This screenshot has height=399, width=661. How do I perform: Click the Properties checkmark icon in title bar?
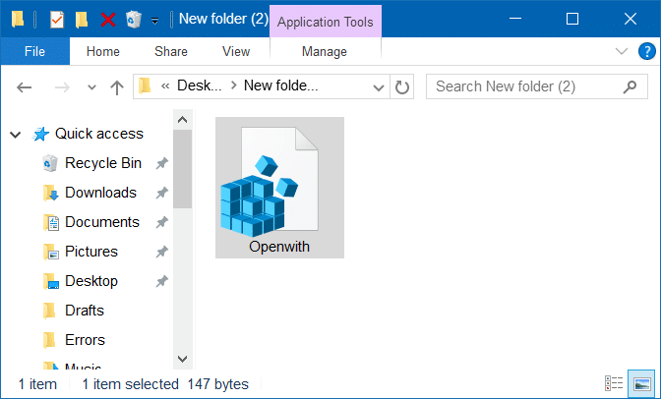(x=56, y=20)
